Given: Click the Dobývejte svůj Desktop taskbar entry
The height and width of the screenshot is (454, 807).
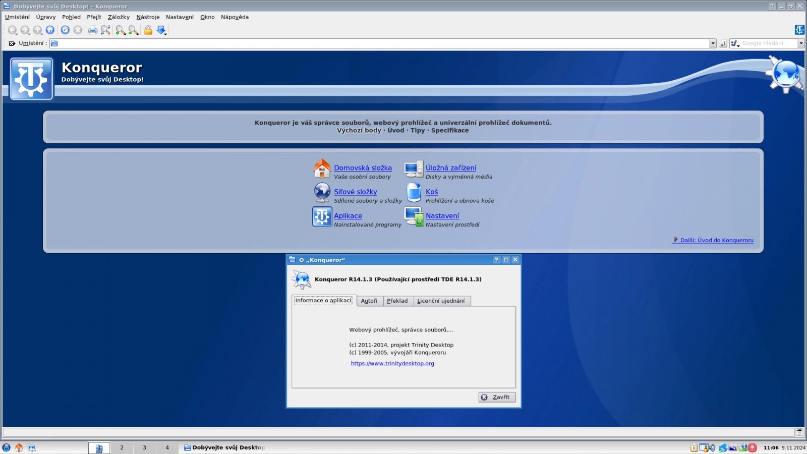Looking at the screenshot, I should 224,447.
